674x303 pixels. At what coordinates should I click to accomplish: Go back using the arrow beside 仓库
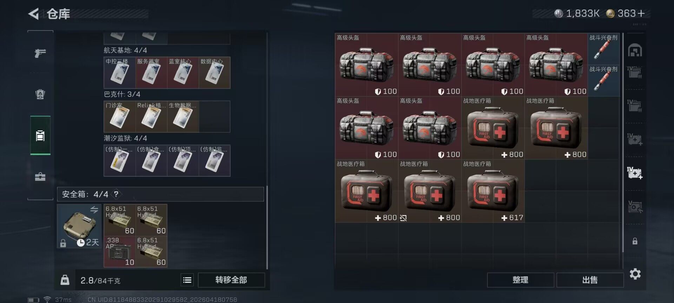click(33, 14)
